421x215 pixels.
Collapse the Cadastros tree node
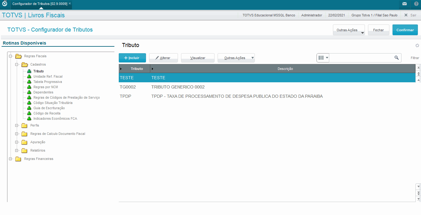[x=17, y=65]
